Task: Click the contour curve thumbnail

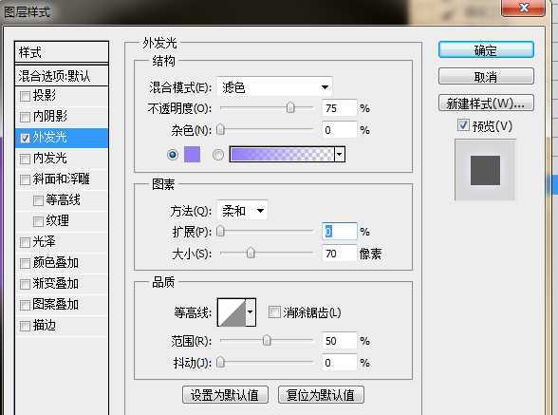Action: coord(232,312)
